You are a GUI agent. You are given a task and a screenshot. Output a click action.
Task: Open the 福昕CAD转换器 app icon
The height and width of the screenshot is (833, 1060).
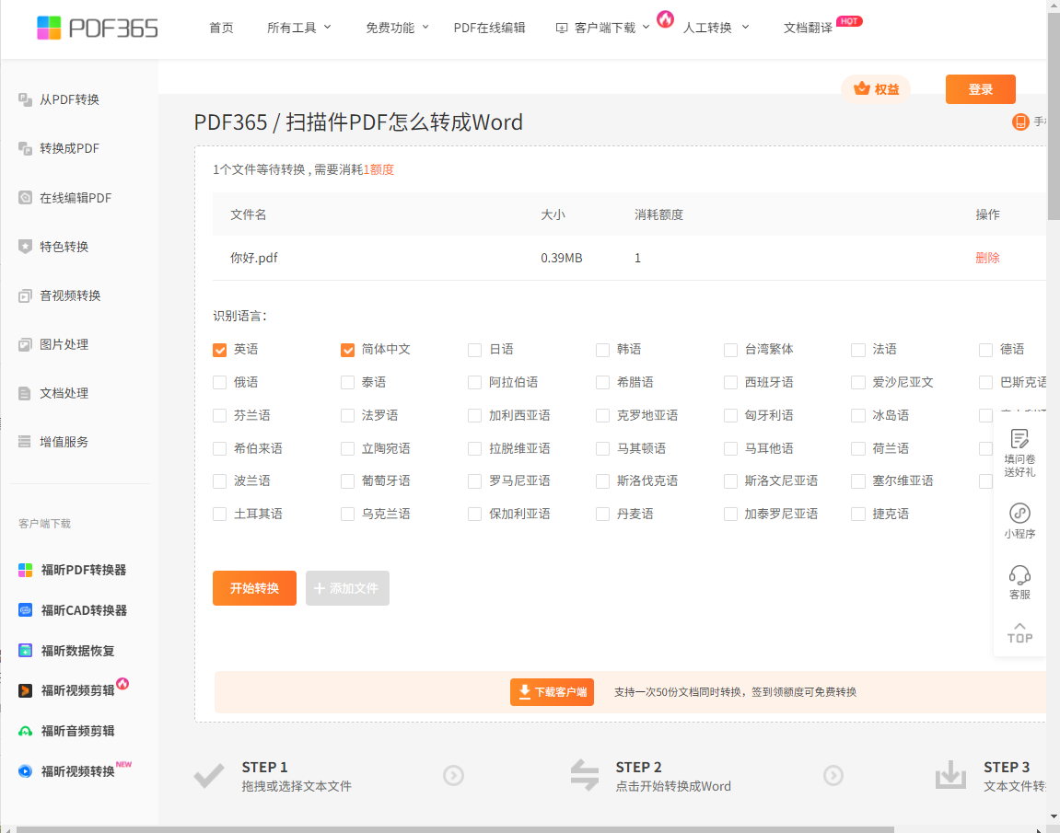pos(25,610)
